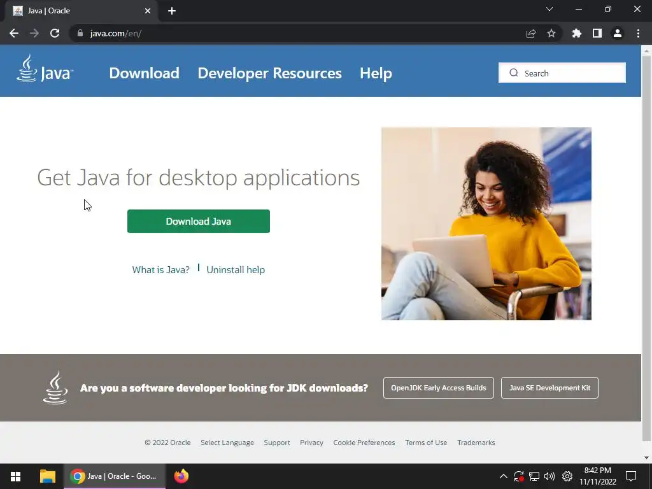Open the notifications action center icon
This screenshot has height=489, width=652.
pyautogui.click(x=631, y=476)
